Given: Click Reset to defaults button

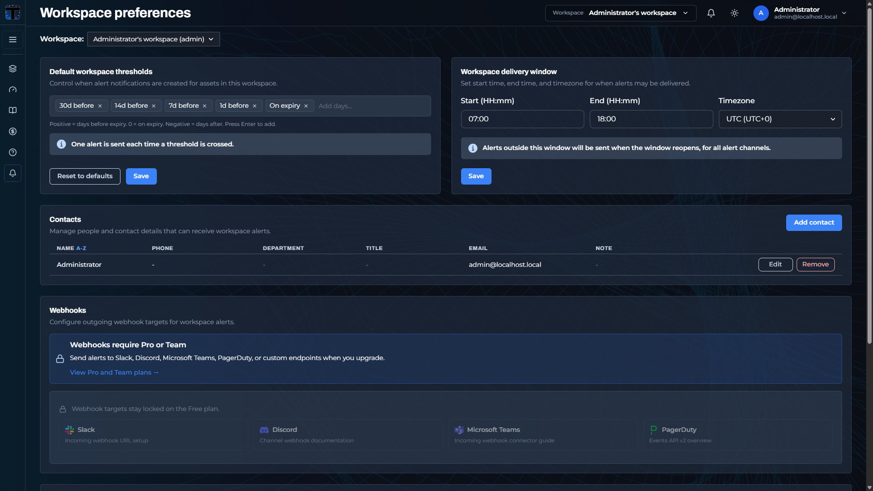Looking at the screenshot, I should click(x=85, y=176).
